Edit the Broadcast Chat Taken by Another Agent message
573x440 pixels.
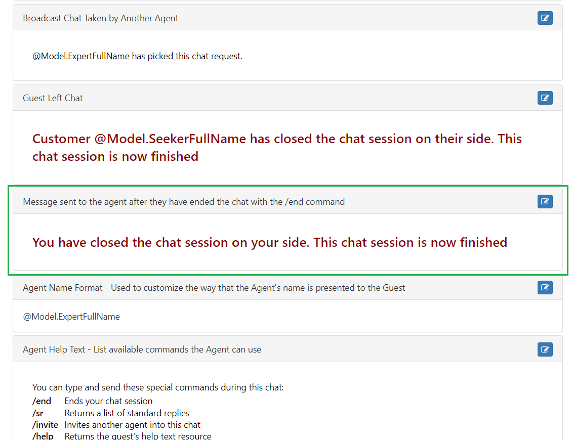click(545, 18)
